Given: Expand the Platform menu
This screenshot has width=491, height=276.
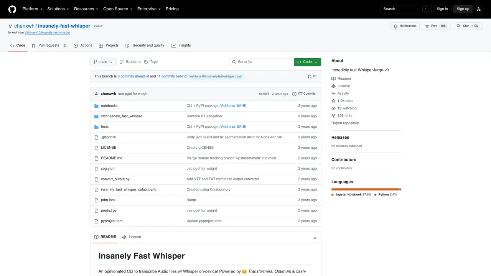Looking at the screenshot, I should pos(33,9).
